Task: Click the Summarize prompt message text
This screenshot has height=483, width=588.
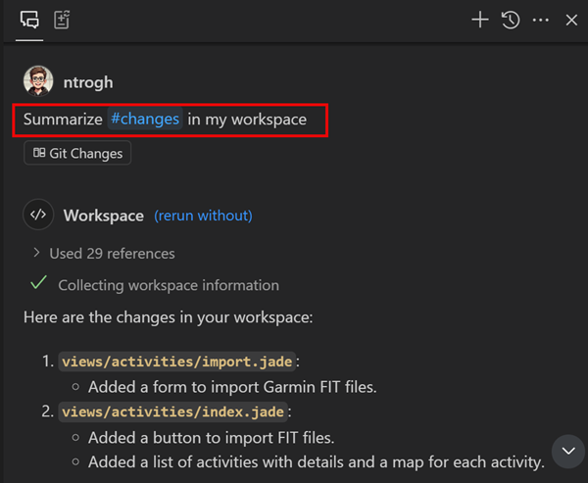Action: (x=64, y=120)
